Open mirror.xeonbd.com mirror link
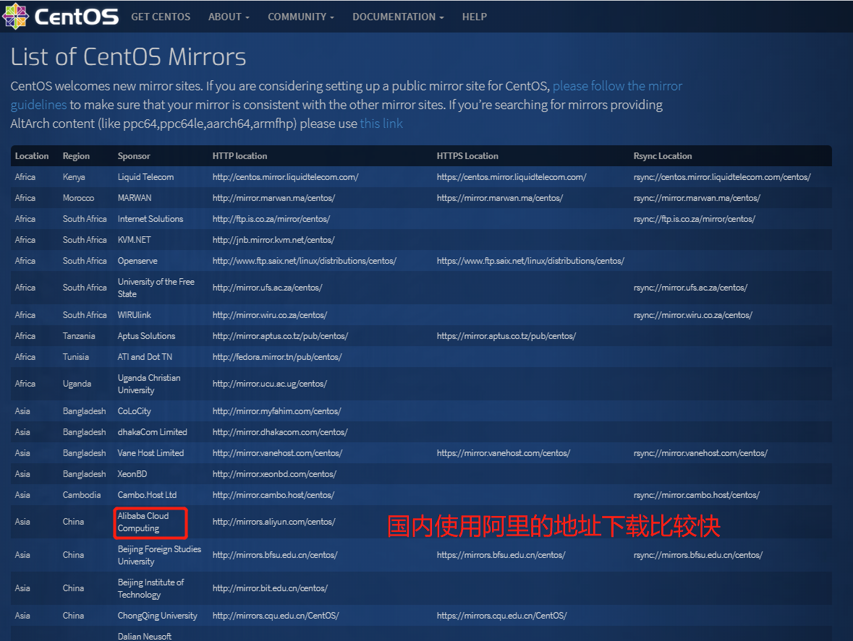 point(274,474)
